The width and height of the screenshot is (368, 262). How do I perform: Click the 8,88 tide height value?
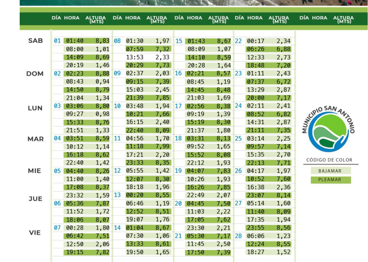point(102,74)
